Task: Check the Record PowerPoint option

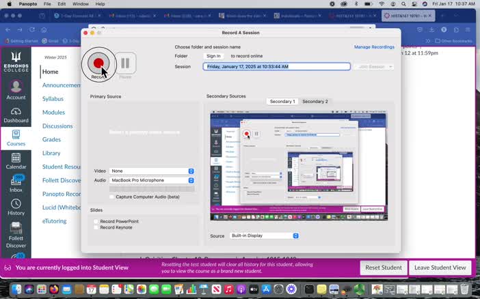Action: click(x=96, y=221)
